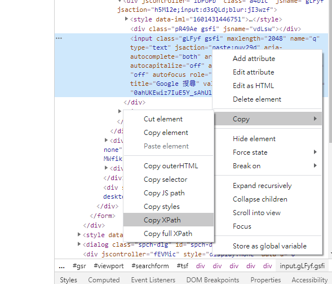The image size is (332, 284).
Task: Switch to the Styles tab
Action: [x=68, y=279]
